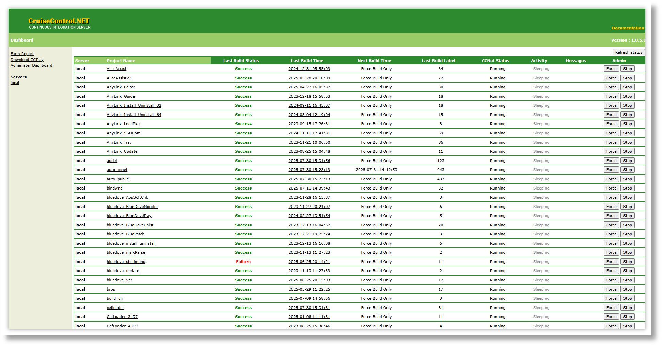Open Administer Dashboard link
The image size is (663, 346).
point(31,65)
